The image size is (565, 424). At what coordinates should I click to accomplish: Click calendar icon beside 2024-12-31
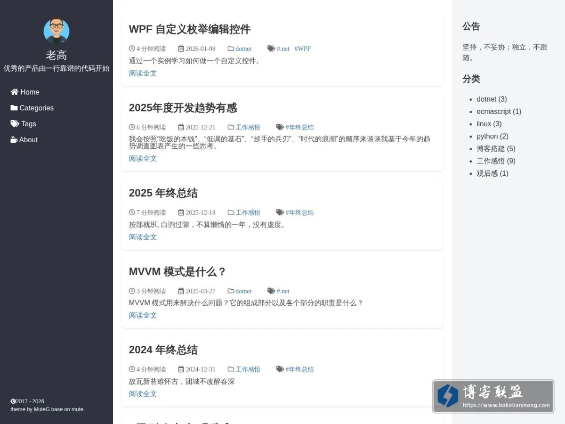181,369
